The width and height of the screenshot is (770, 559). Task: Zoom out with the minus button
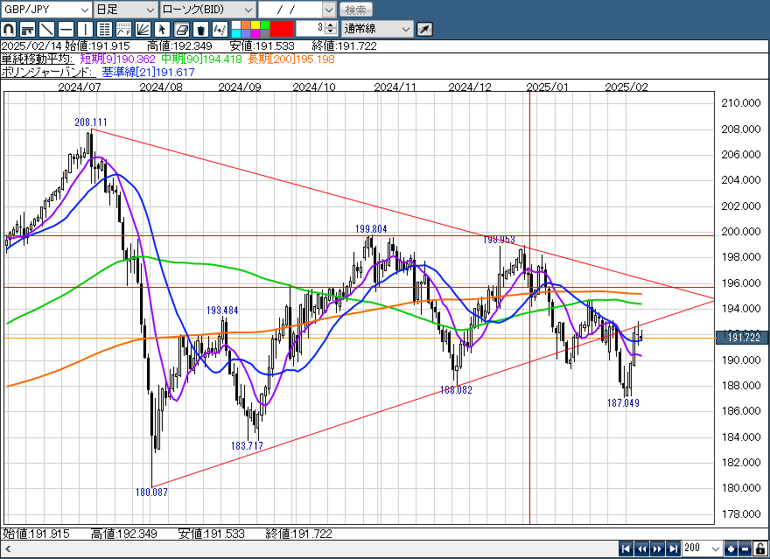745,549
